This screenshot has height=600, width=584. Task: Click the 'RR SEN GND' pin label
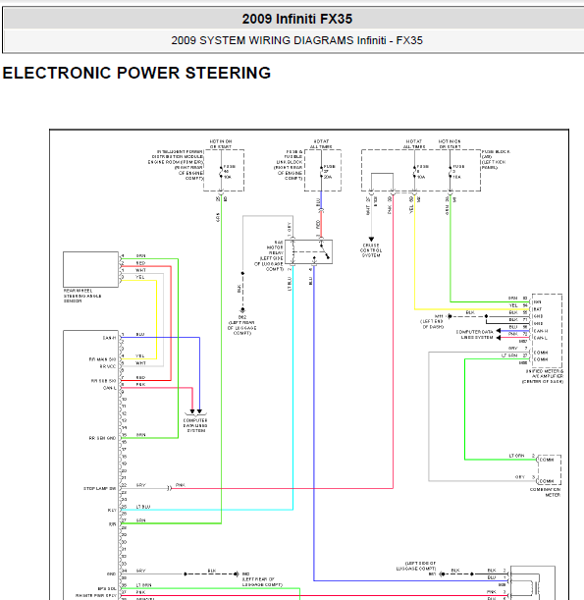pyautogui.click(x=102, y=438)
